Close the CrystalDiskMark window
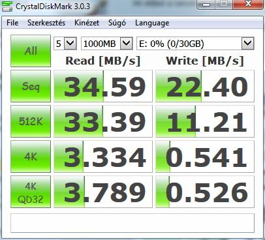The width and height of the screenshot is (265, 240). [x=248, y=5]
